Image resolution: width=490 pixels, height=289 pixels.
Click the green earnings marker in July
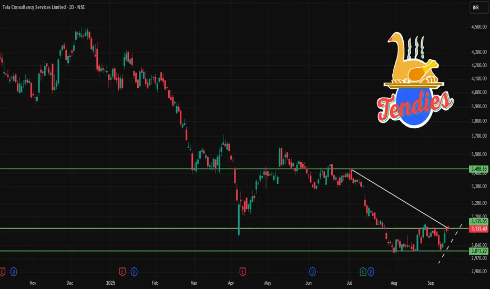tap(363, 272)
